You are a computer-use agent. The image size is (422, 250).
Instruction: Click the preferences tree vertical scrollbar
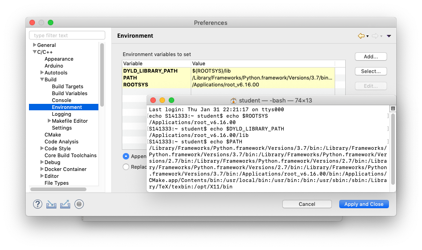102,75
